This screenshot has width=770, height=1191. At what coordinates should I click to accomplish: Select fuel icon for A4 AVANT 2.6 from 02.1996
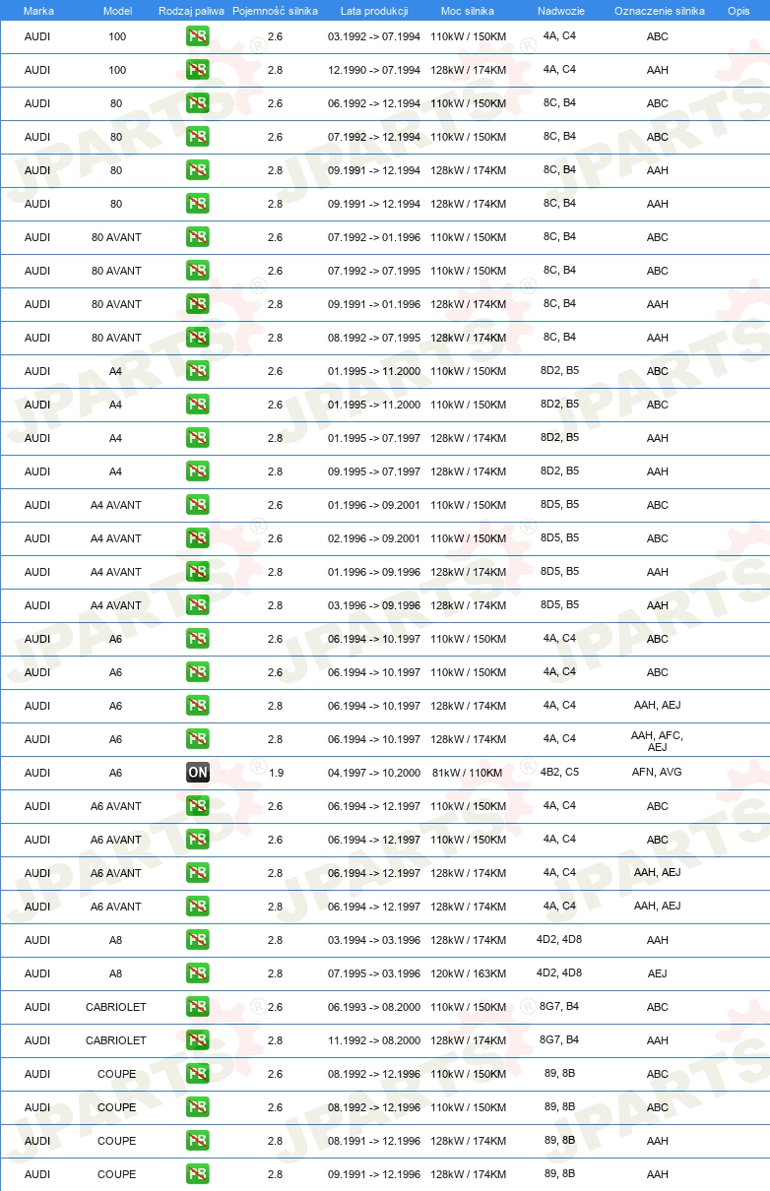pos(198,538)
